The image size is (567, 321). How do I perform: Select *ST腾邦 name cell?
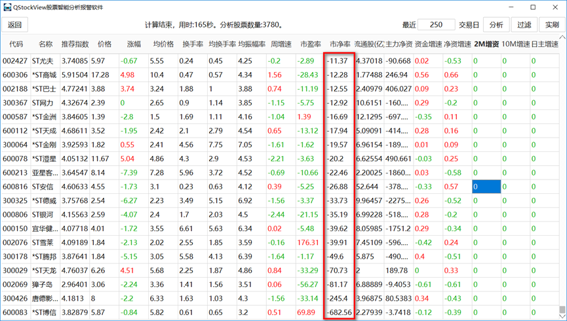46,257
